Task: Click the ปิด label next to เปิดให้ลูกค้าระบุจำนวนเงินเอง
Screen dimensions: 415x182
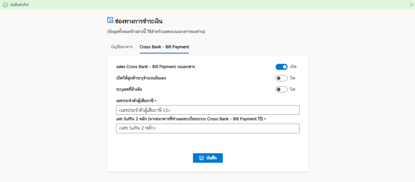Action: pyautogui.click(x=293, y=78)
